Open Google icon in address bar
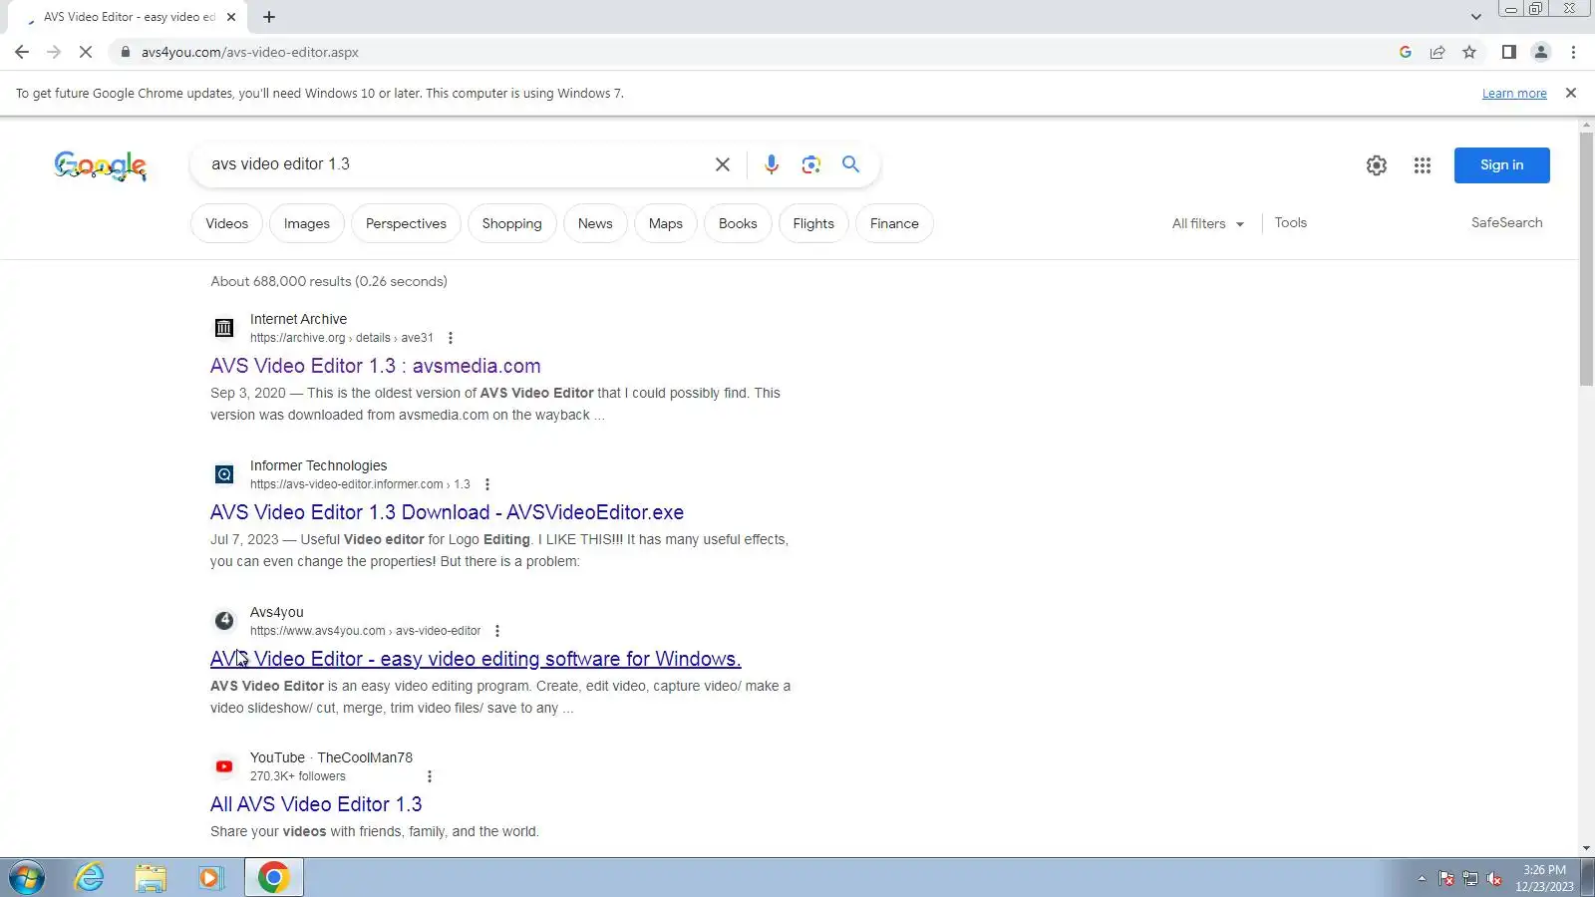 pyautogui.click(x=1406, y=52)
